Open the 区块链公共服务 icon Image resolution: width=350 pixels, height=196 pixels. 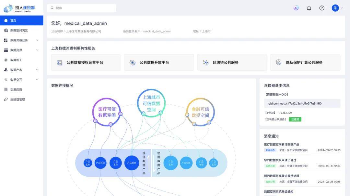pyautogui.click(x=205, y=62)
